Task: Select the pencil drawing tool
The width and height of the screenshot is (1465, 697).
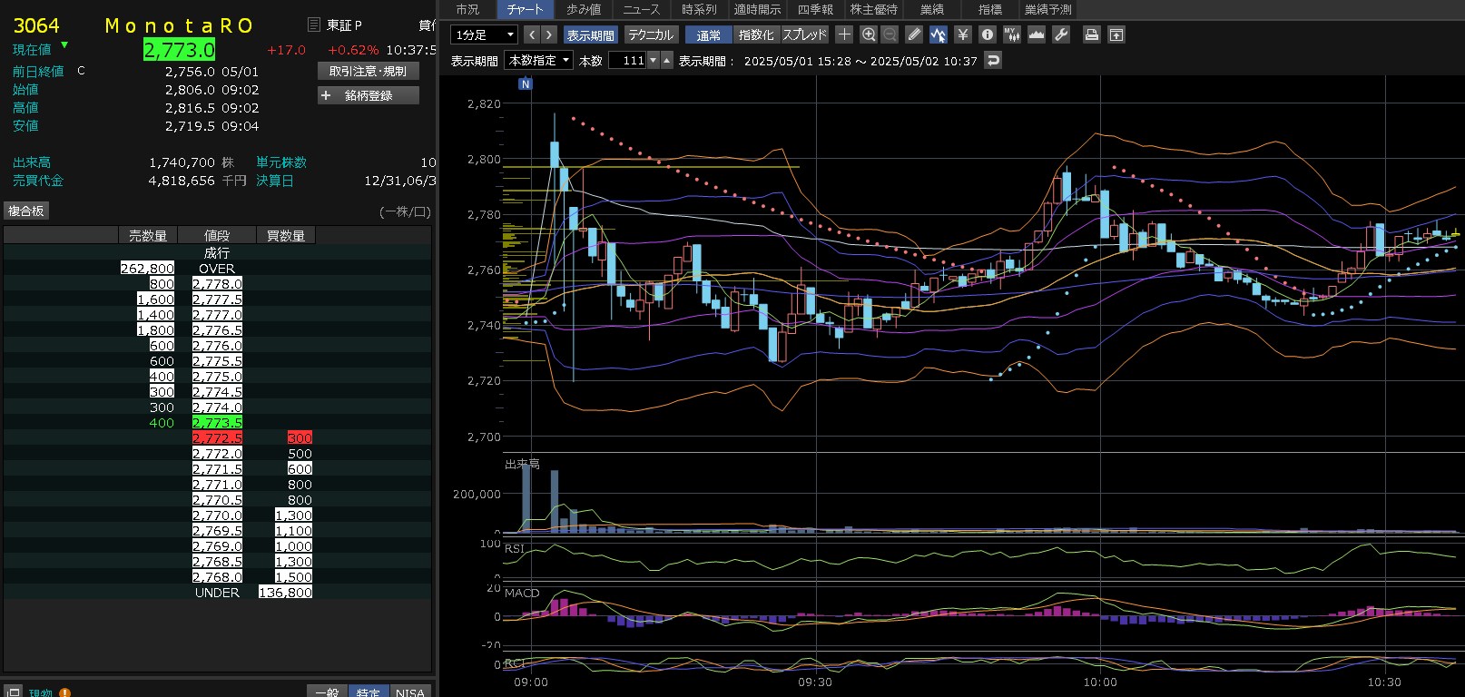Action: (914, 34)
